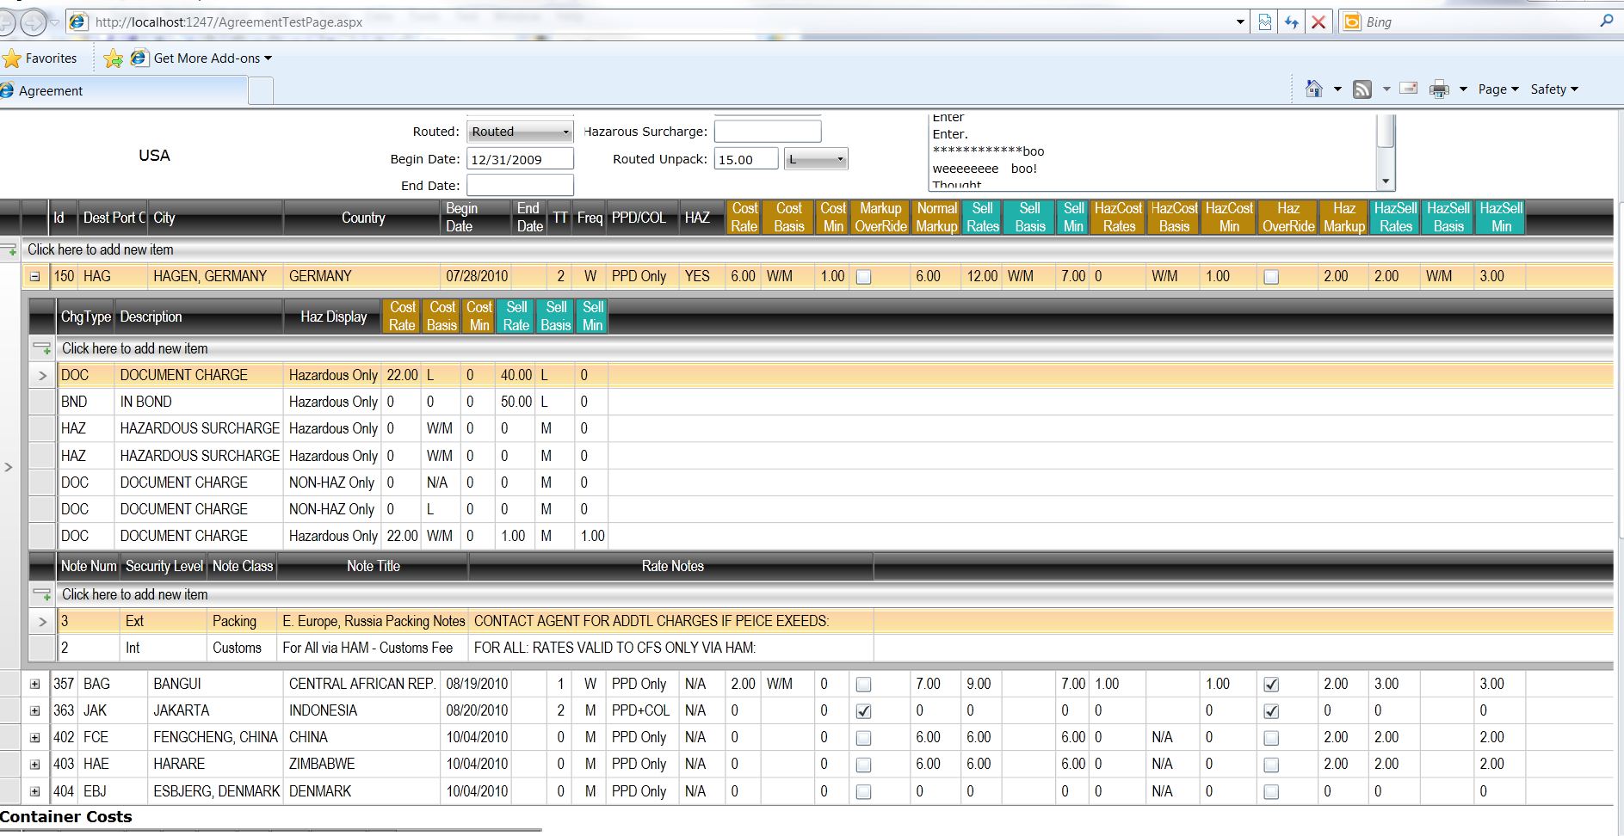
Task: Click the Compatibility View icon
Action: pyautogui.click(x=1265, y=22)
